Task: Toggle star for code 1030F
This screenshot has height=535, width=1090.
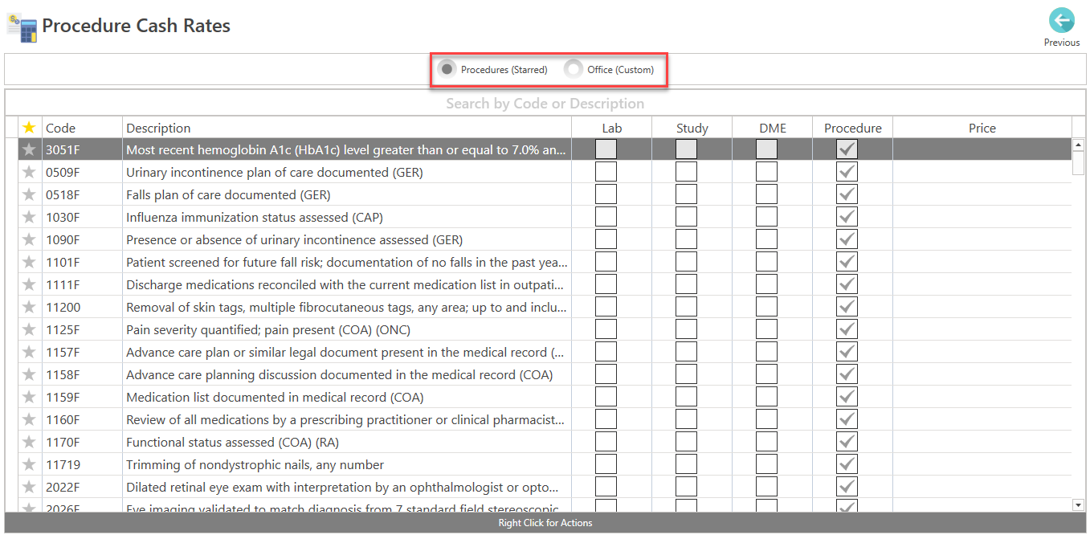Action: click(30, 217)
